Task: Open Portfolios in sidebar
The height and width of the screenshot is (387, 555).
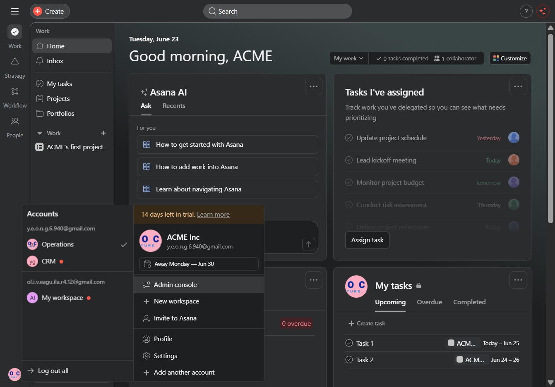Action: 72,113
